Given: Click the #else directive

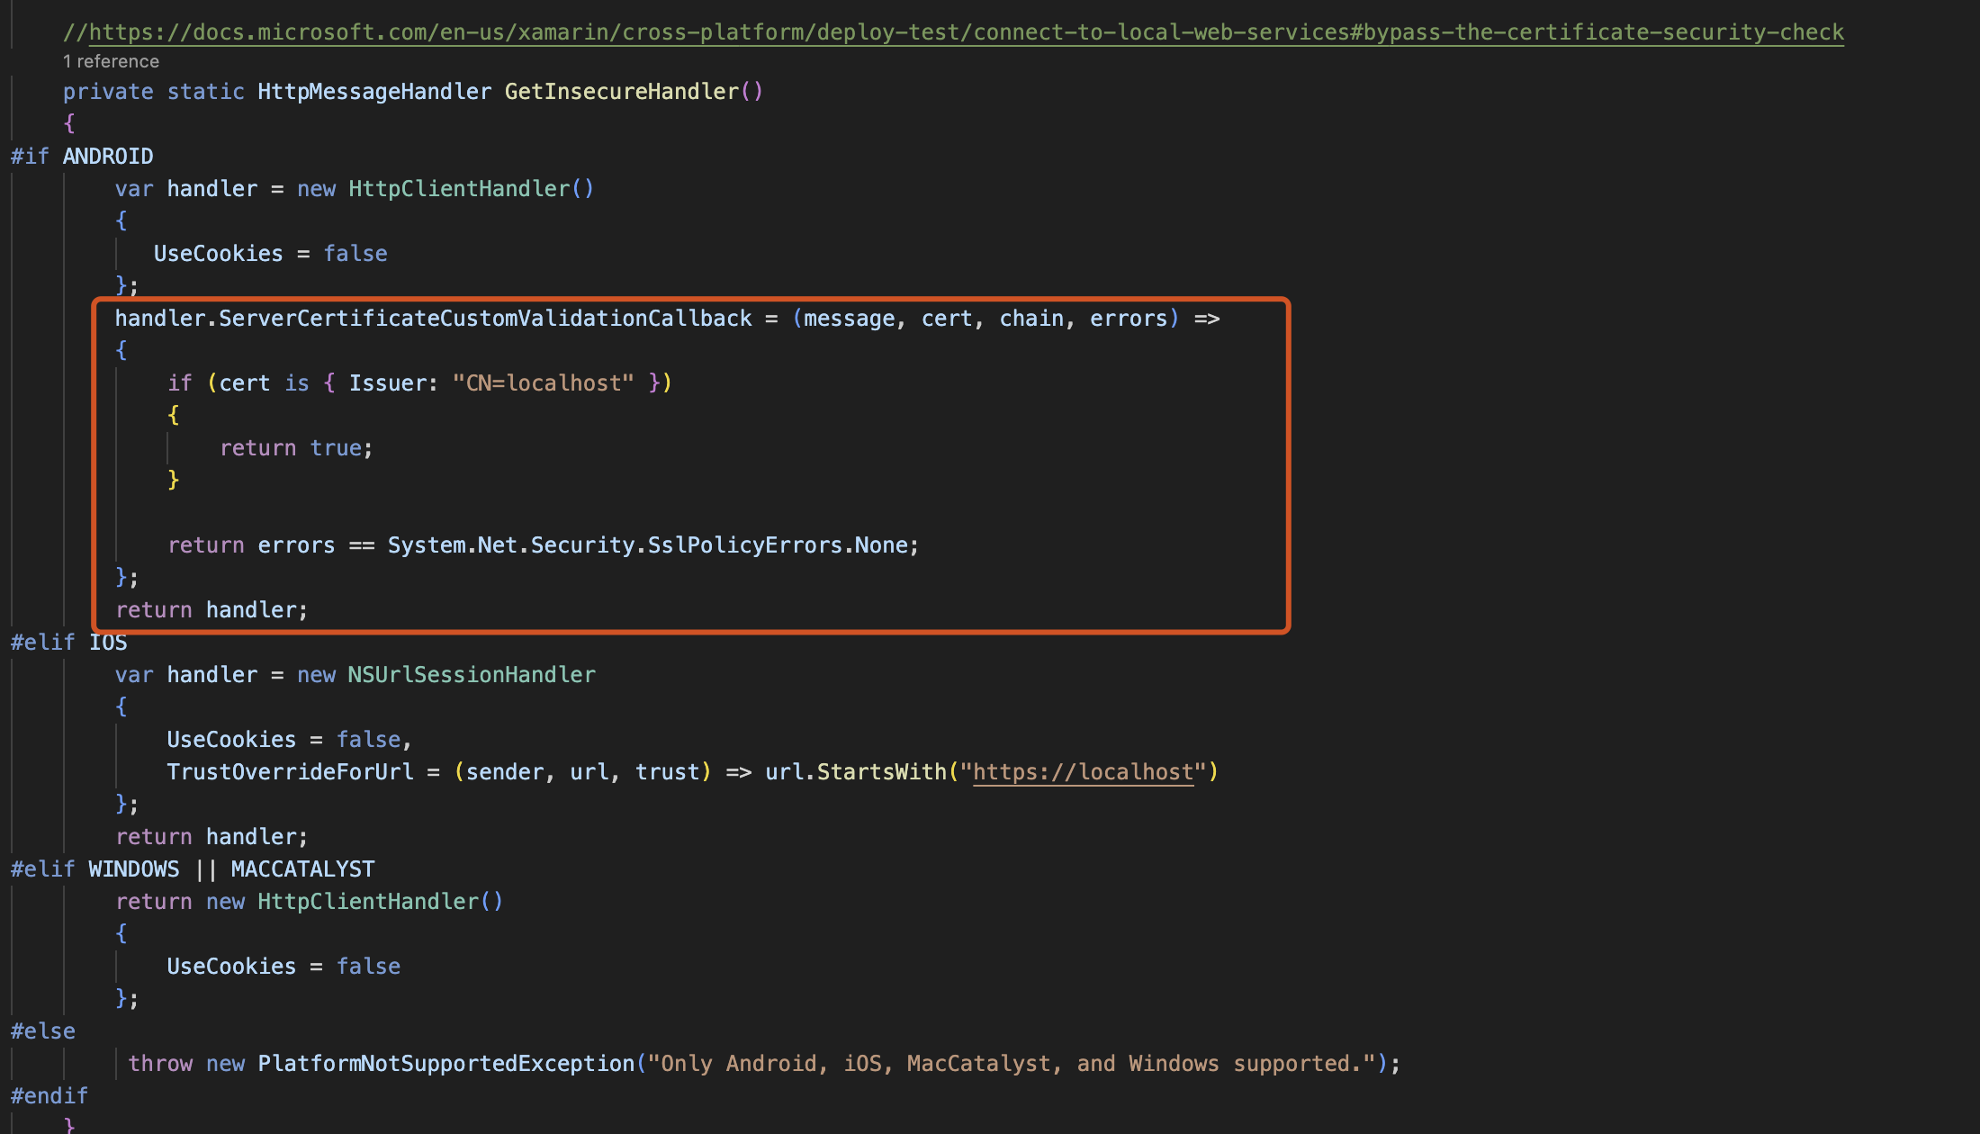Looking at the screenshot, I should 43,1031.
